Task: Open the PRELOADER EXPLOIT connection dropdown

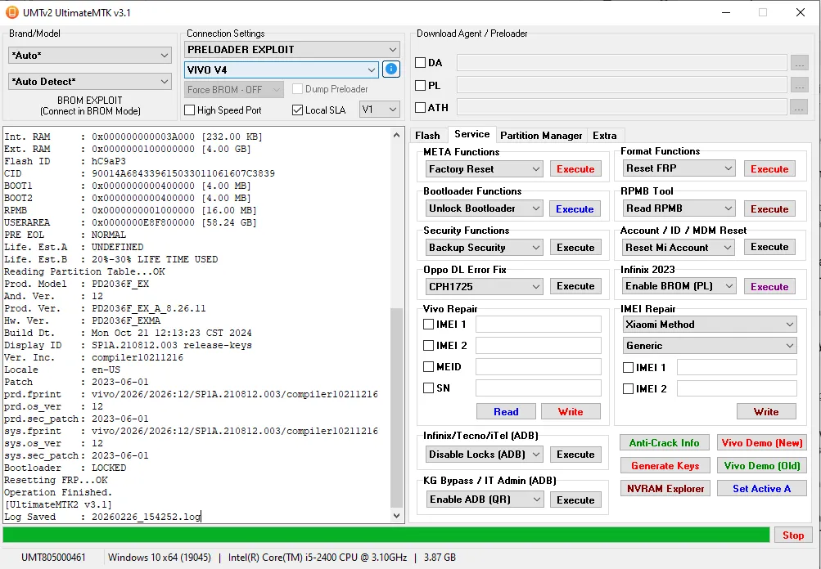Action: pyautogui.click(x=292, y=50)
